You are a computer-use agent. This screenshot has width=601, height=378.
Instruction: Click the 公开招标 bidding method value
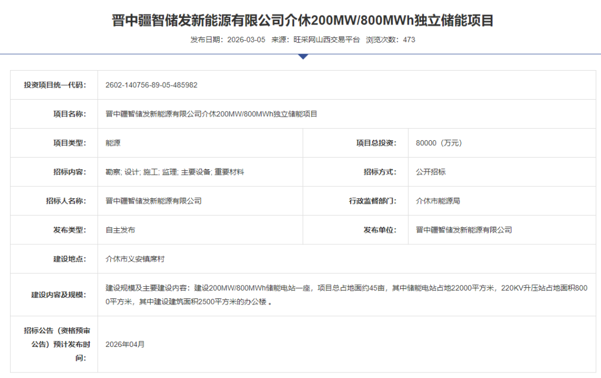[431, 172]
